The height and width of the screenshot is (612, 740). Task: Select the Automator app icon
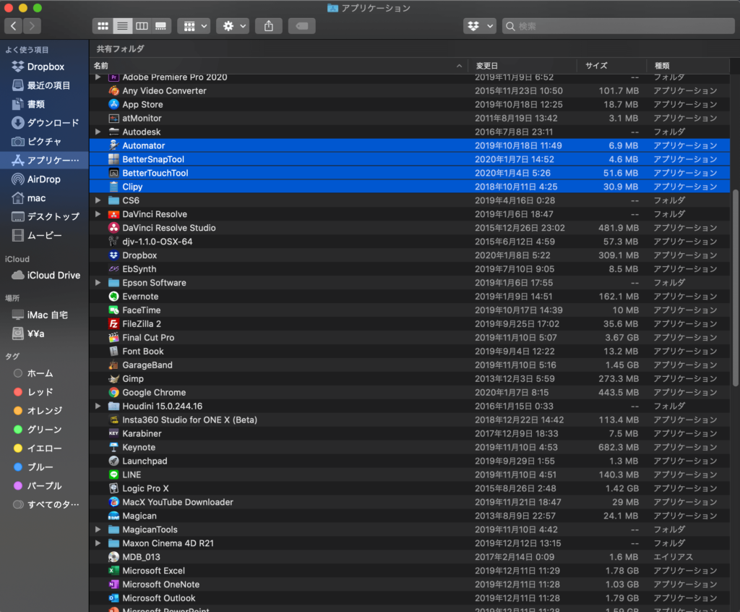click(113, 145)
